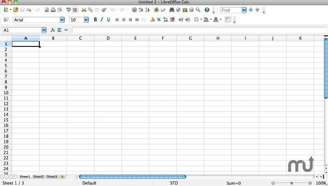This screenshot has width=328, height=186.
Task: Open the Find & Replace binoculars icon
Action: pyautogui.click(x=172, y=10)
